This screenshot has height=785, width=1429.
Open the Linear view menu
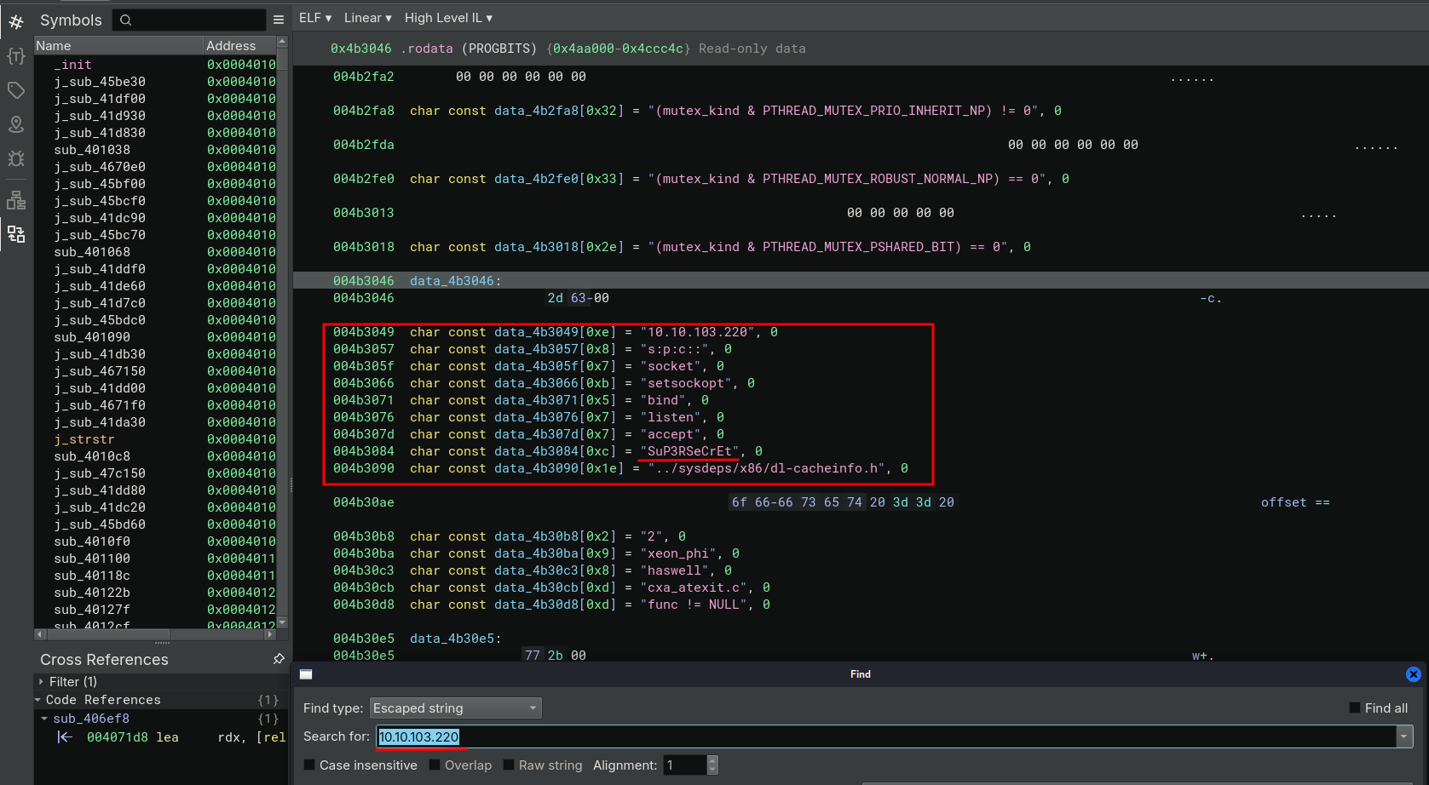tap(367, 18)
